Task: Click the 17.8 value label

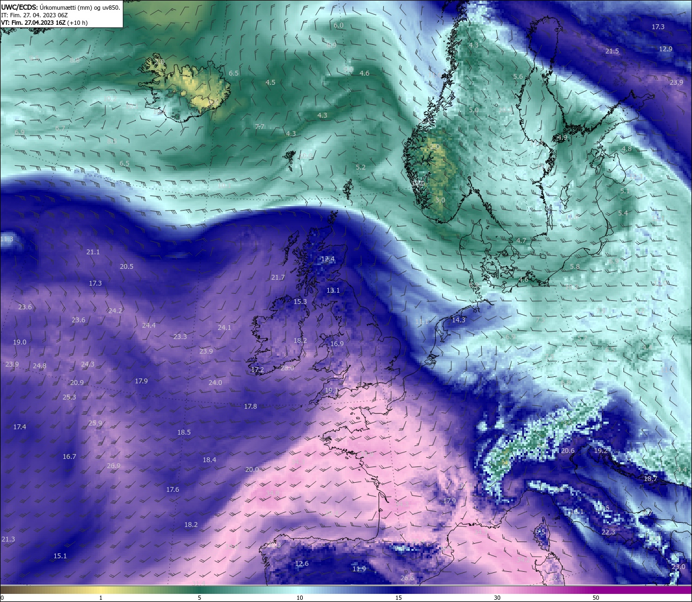Action: click(x=250, y=406)
